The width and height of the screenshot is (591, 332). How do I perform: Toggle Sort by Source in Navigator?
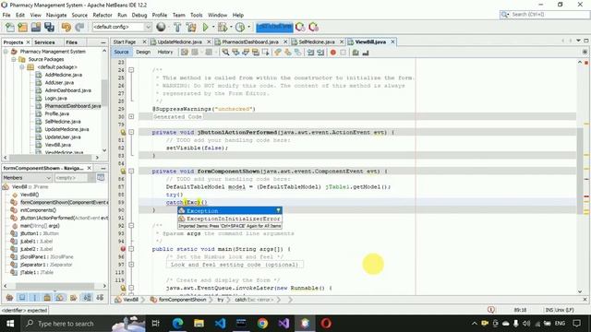(x=100, y=298)
